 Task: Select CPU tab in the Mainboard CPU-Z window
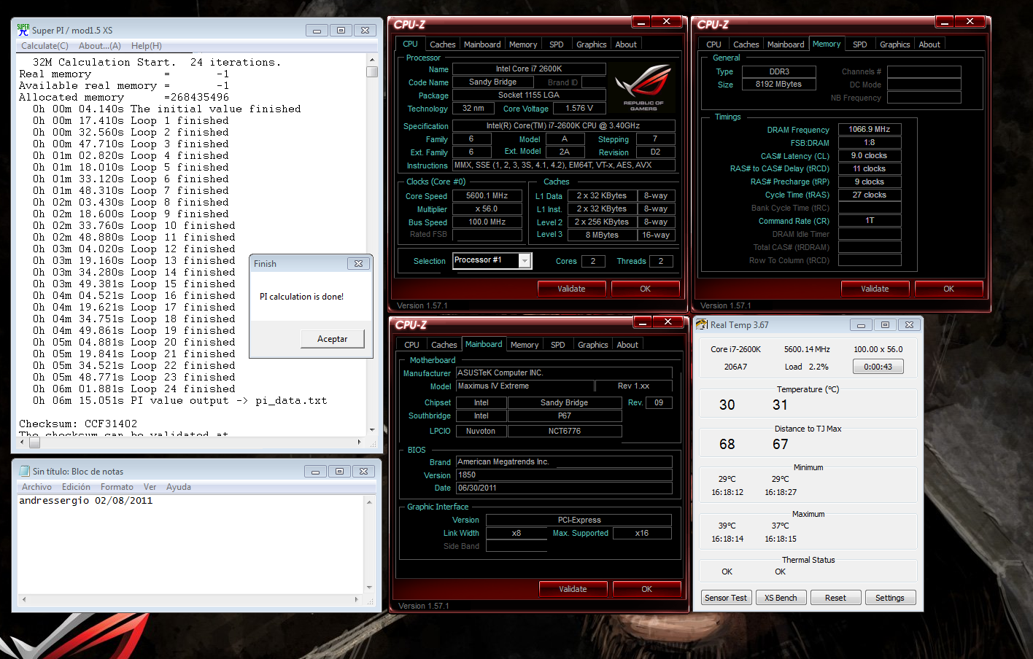click(x=411, y=345)
